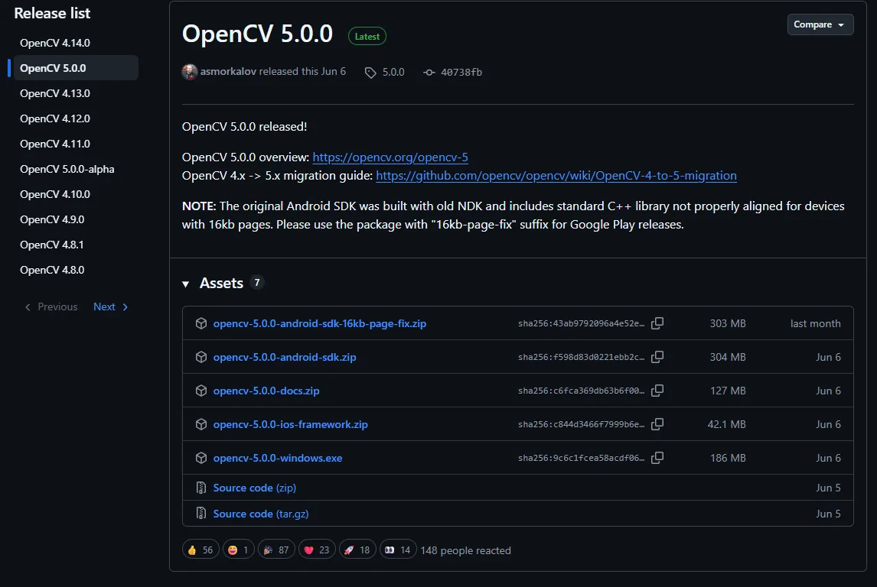React with heart emoji (23)
Viewport: 877px width, 587px height.
pos(317,550)
